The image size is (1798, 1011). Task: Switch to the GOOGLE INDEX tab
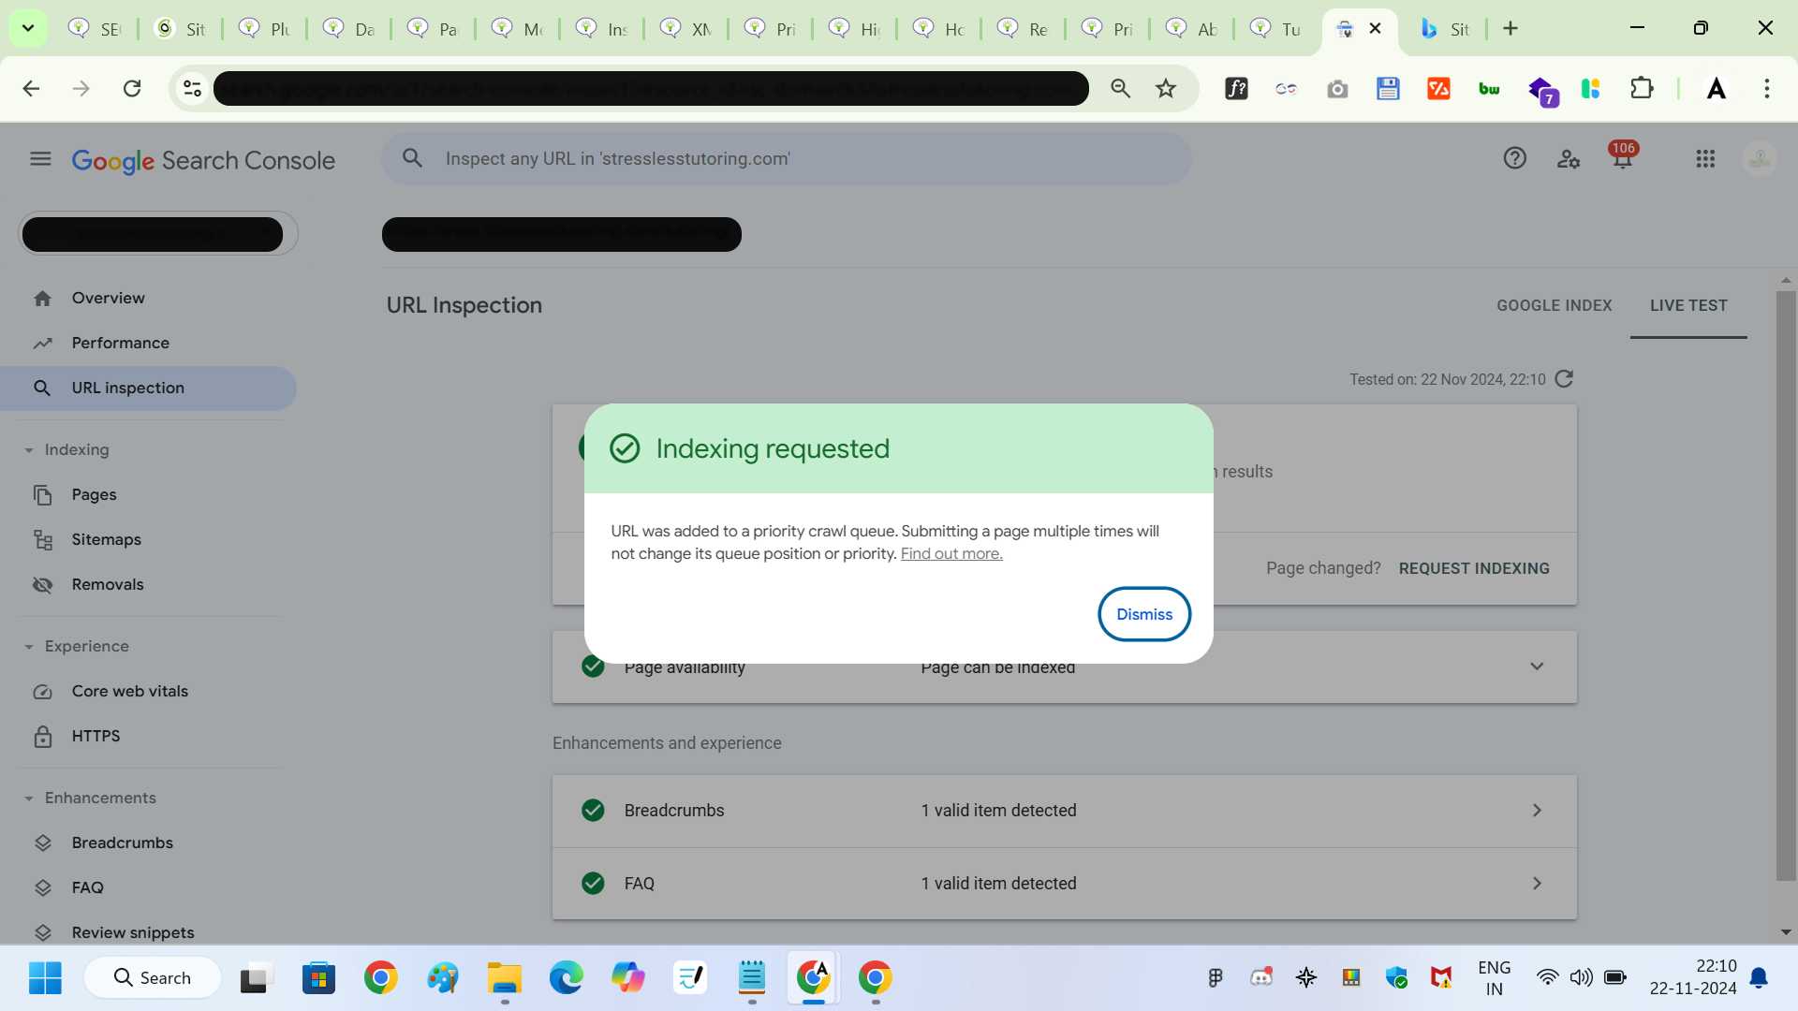1554,305
